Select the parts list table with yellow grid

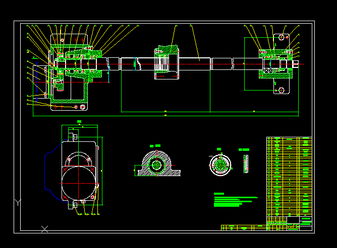(x=289, y=177)
